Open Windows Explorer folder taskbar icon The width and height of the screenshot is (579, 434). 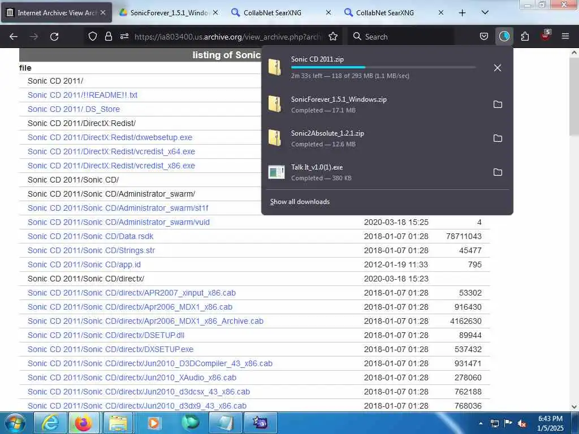118,423
